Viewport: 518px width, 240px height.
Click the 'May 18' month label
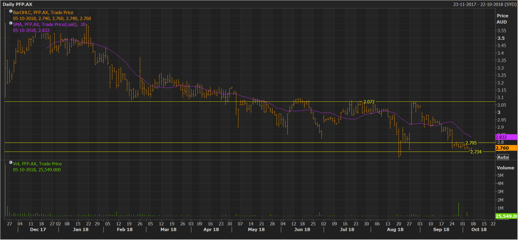point(256,229)
